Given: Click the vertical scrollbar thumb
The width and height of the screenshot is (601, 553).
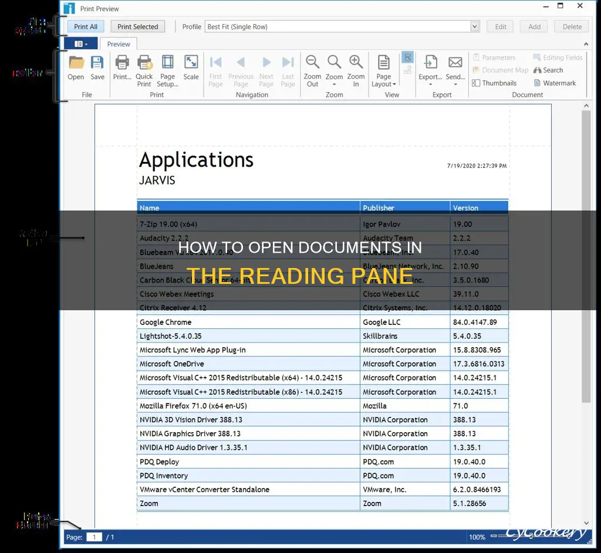Looking at the screenshot, I should click(586, 257).
